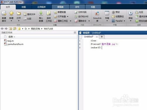Screen dimensions: 147x110
Task: Click the imread line in the editor
Action: 104,44
